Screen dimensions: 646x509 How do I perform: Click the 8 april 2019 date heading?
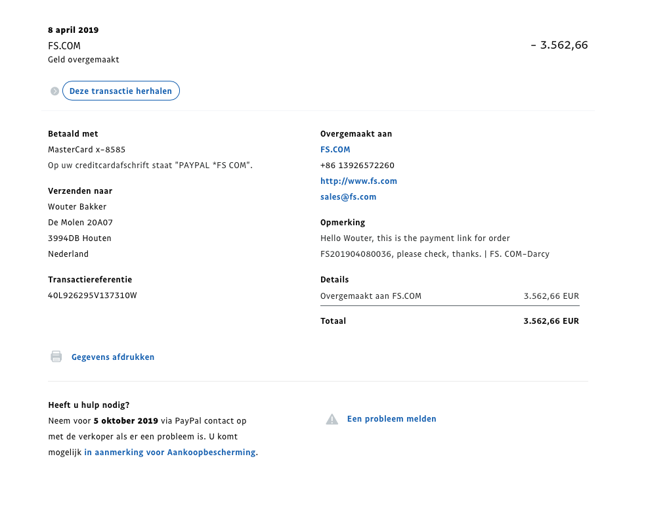point(74,30)
